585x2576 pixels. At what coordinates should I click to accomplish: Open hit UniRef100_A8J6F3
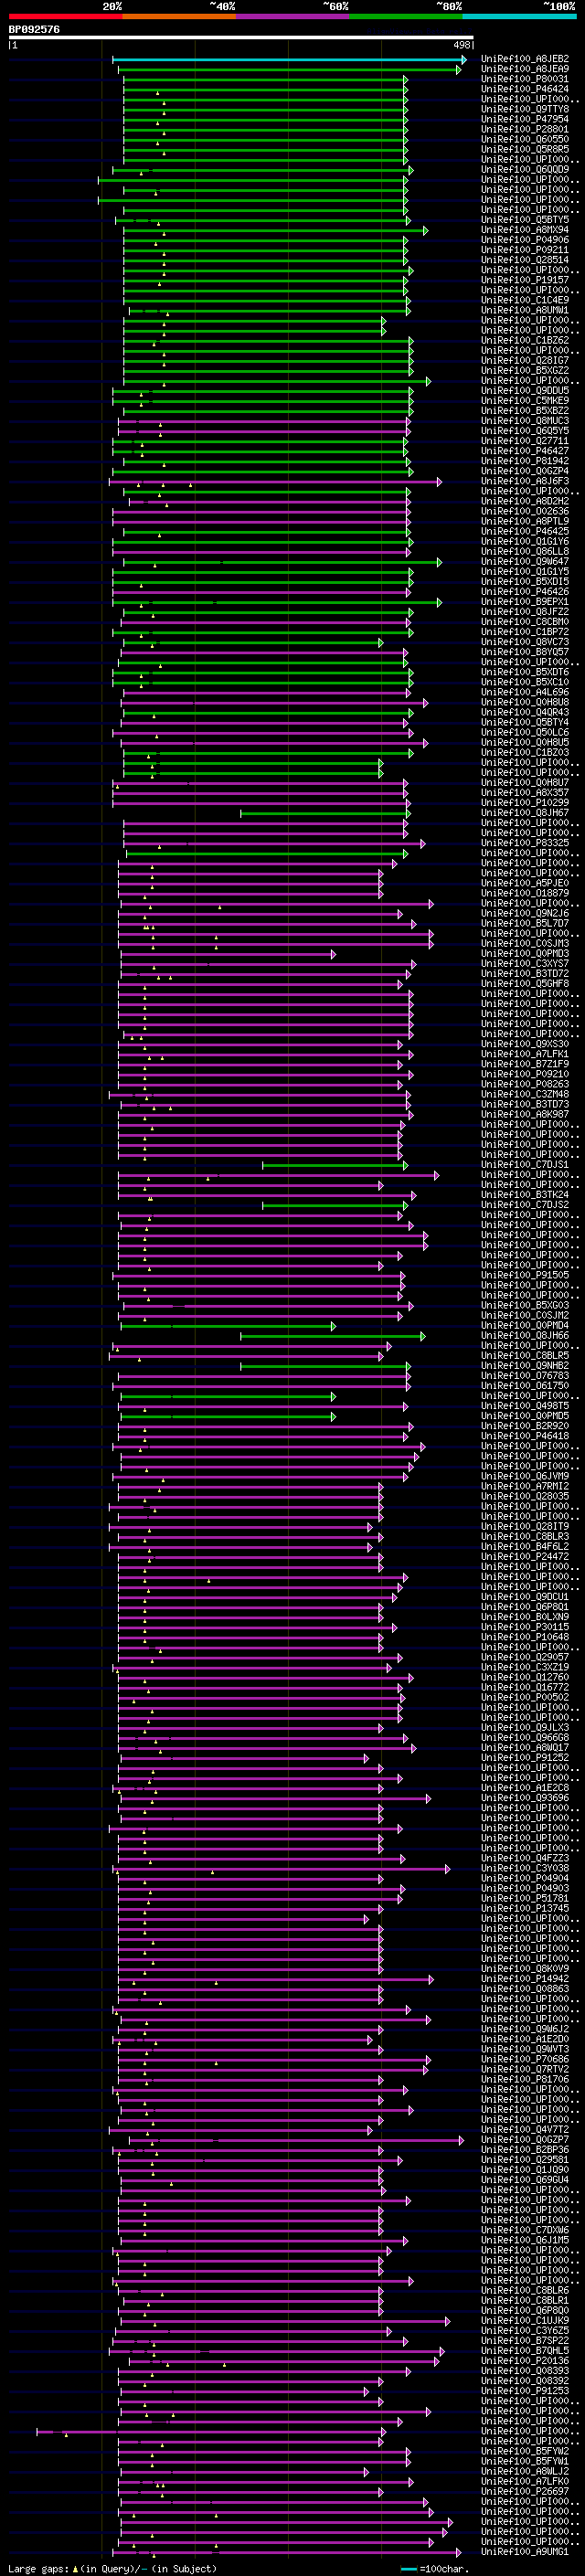pos(525,481)
